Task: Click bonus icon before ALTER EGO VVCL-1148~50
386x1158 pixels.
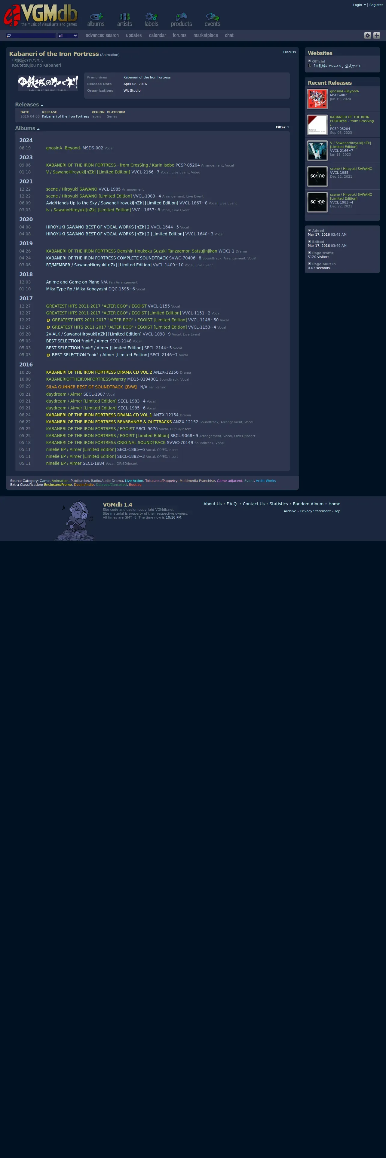Action: coord(48,320)
